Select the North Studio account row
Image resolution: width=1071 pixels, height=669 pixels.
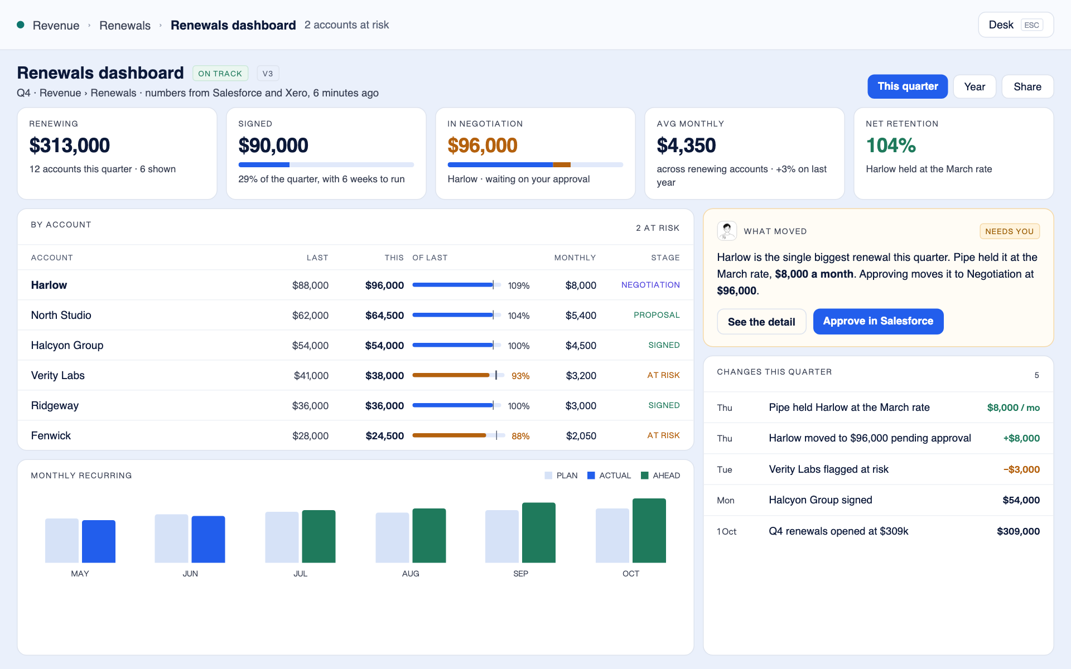(x=355, y=315)
